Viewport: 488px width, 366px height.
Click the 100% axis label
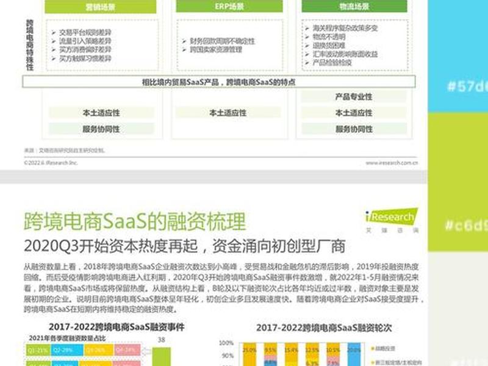(x=226, y=343)
